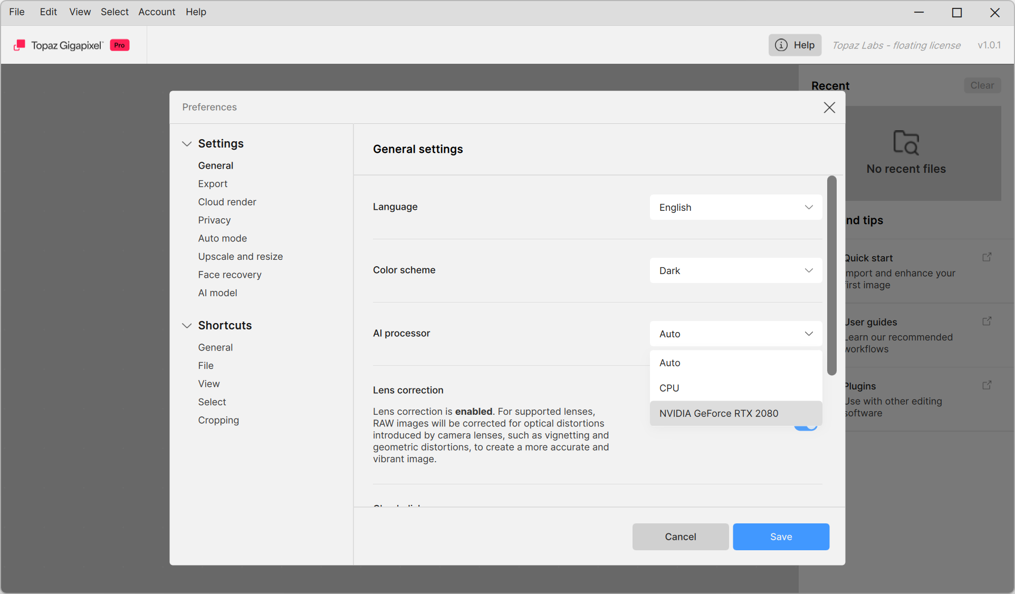The height and width of the screenshot is (594, 1015).
Task: Close the Preferences dialog with X
Action: [829, 108]
